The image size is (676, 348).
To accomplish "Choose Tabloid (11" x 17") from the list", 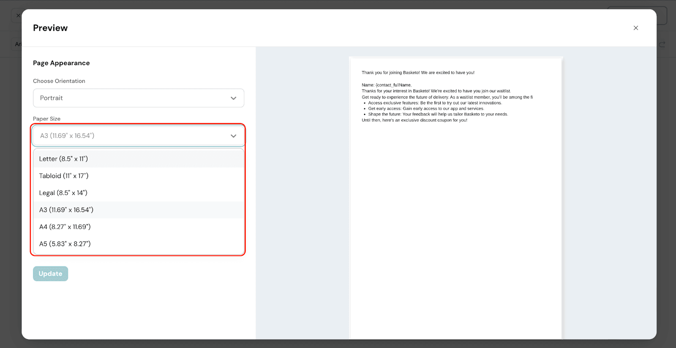I will 64,176.
